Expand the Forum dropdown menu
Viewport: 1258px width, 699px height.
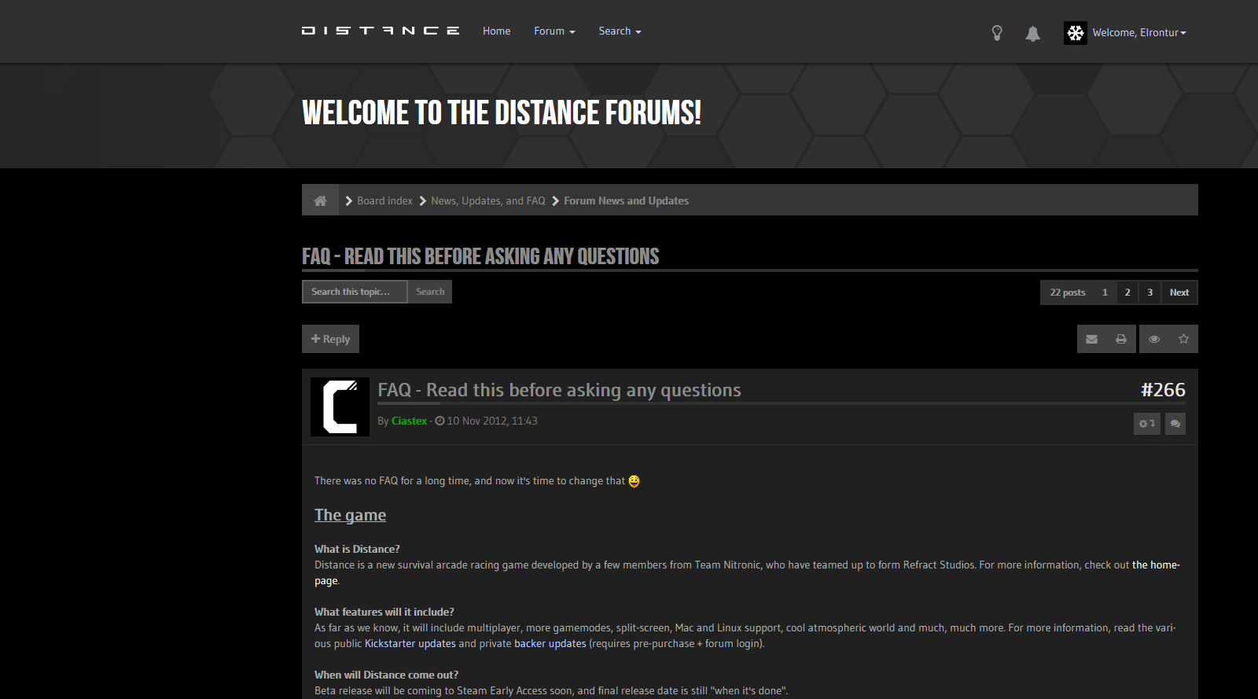pos(554,31)
